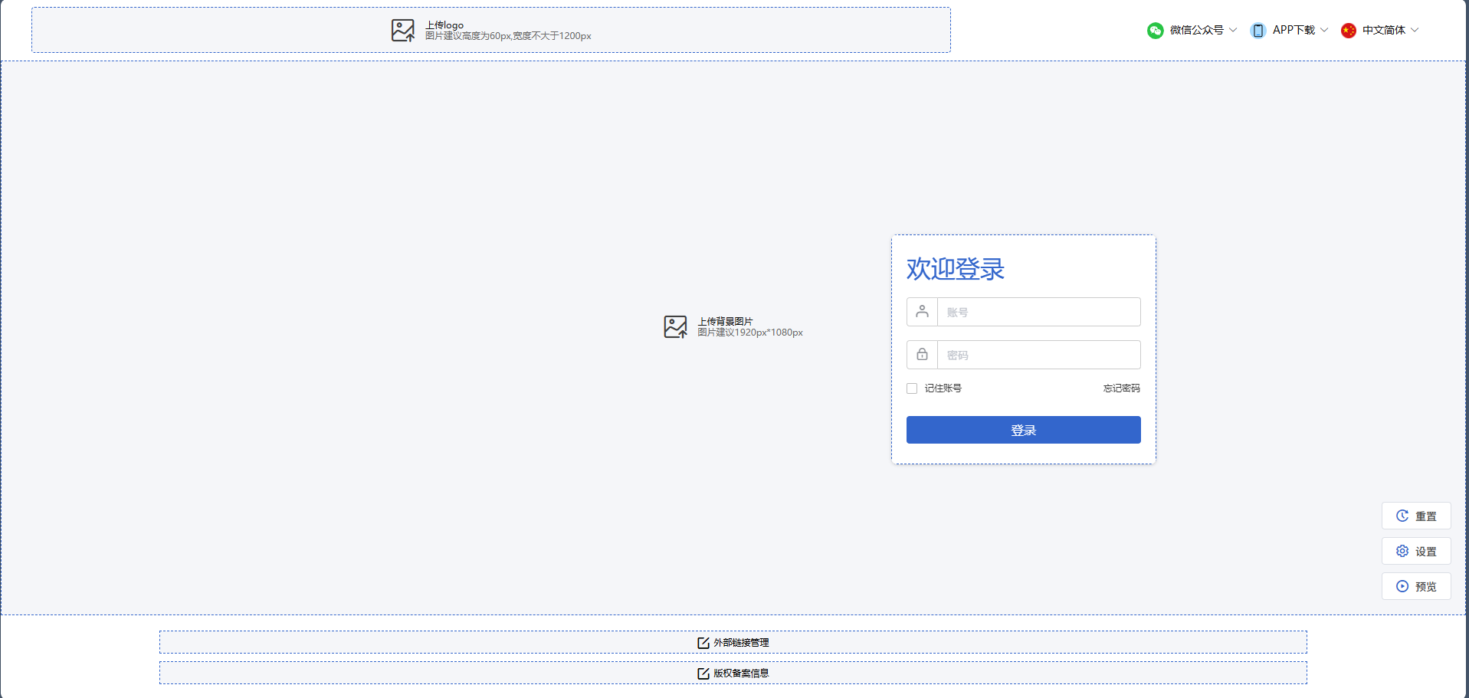Open 外部链接管理 editing text
Screen dimensions: 1469x698
741,643
